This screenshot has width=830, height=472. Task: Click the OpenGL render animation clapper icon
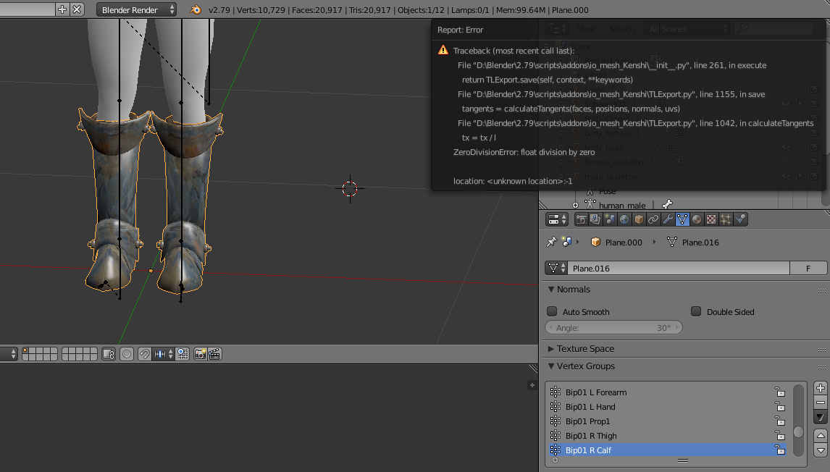point(214,354)
